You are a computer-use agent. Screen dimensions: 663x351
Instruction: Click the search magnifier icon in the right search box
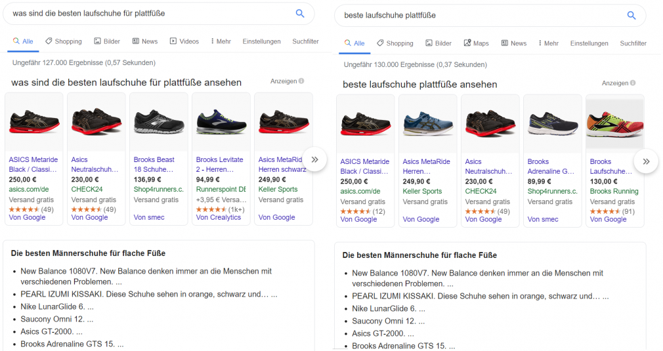coord(631,16)
